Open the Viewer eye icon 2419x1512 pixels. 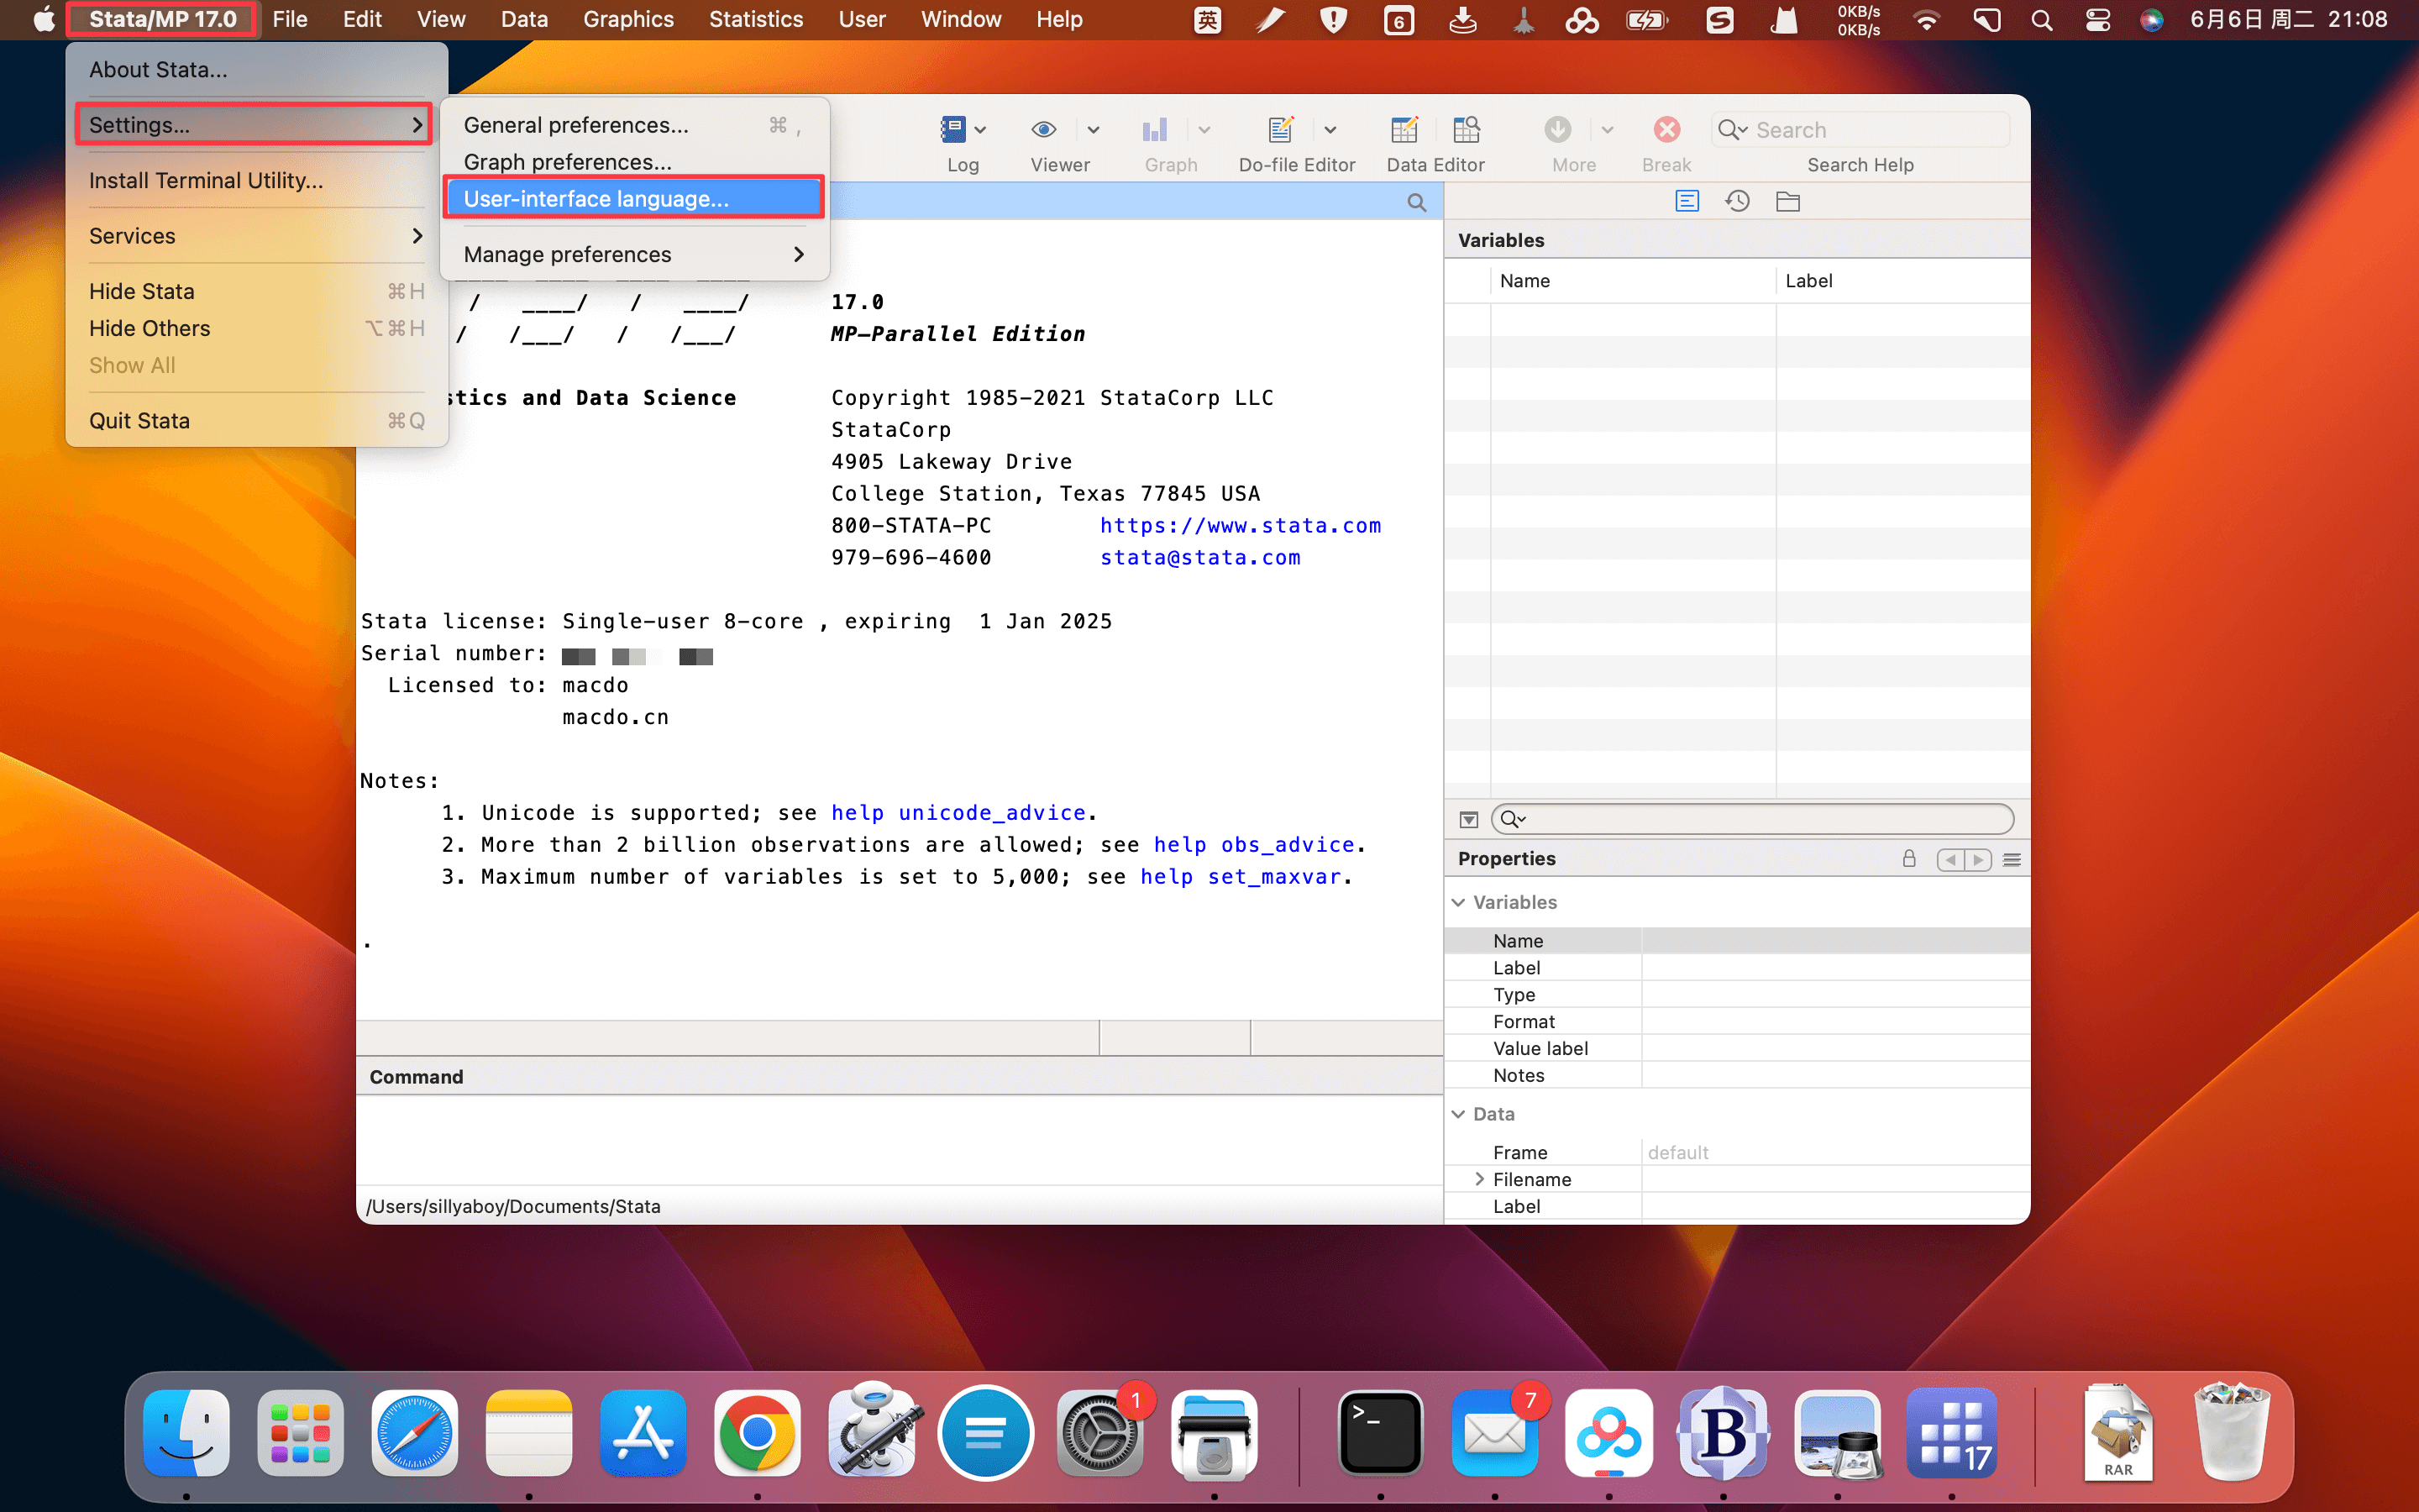pyautogui.click(x=1043, y=129)
